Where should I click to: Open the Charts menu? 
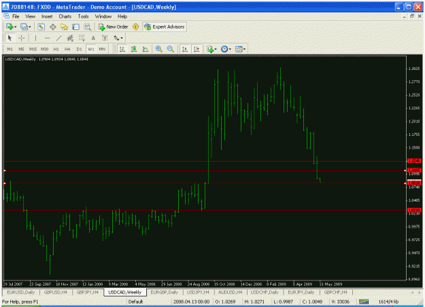pos(65,16)
